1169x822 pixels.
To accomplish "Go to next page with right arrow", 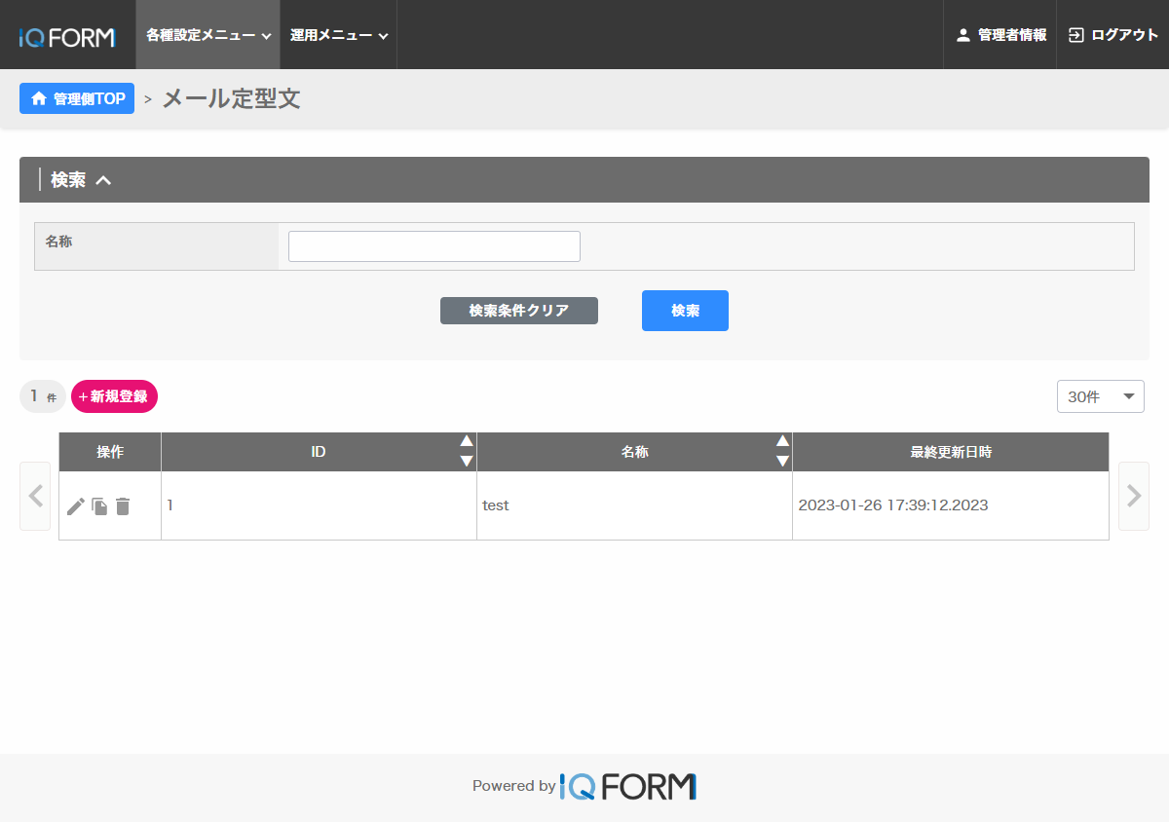I will coord(1133,496).
